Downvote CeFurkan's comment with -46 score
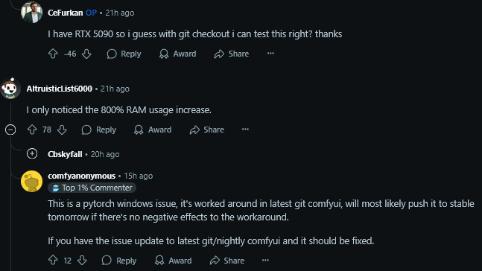 (86, 54)
